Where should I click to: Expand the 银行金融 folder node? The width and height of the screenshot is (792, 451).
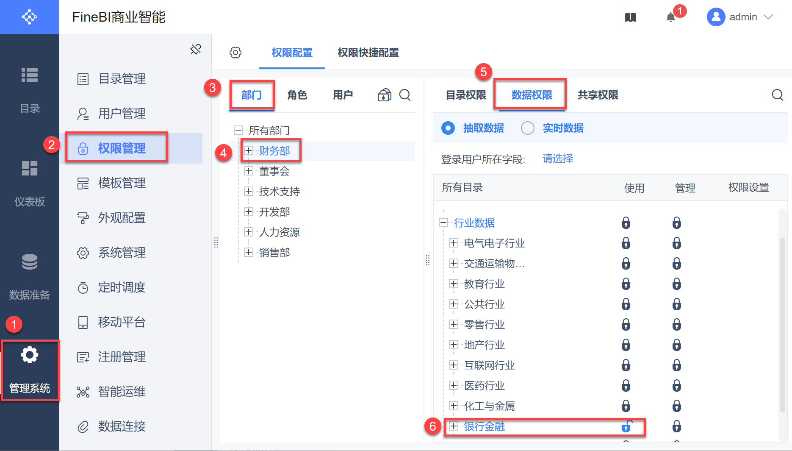(454, 426)
